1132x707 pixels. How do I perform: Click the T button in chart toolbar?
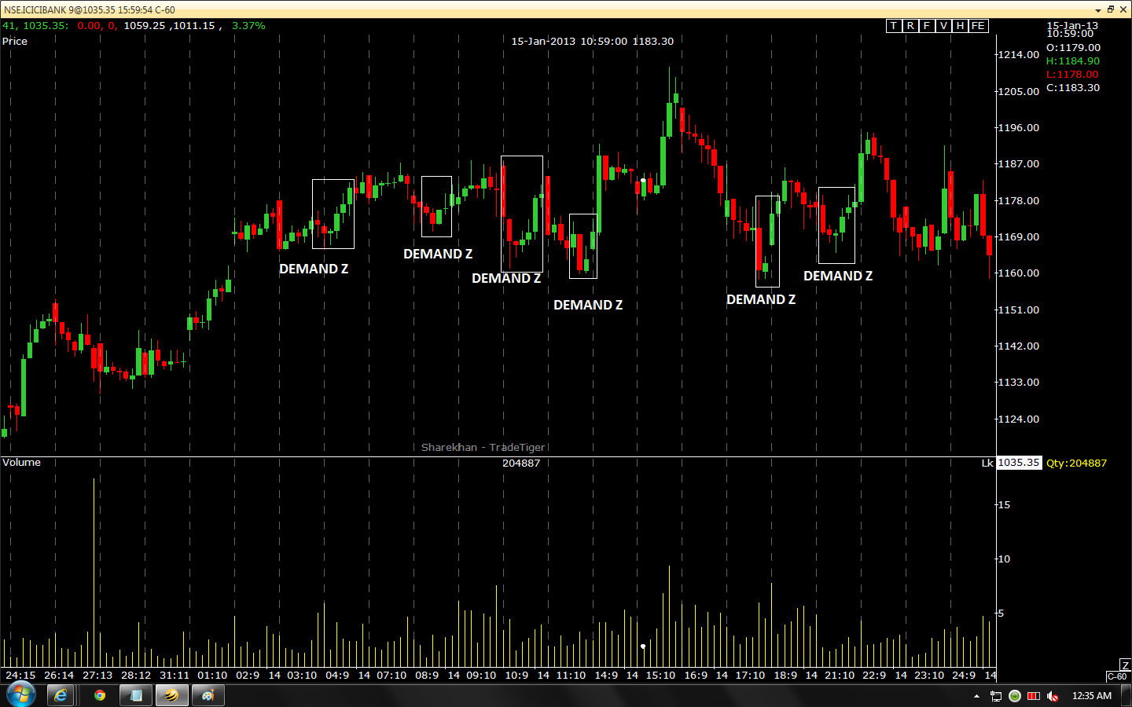894,26
